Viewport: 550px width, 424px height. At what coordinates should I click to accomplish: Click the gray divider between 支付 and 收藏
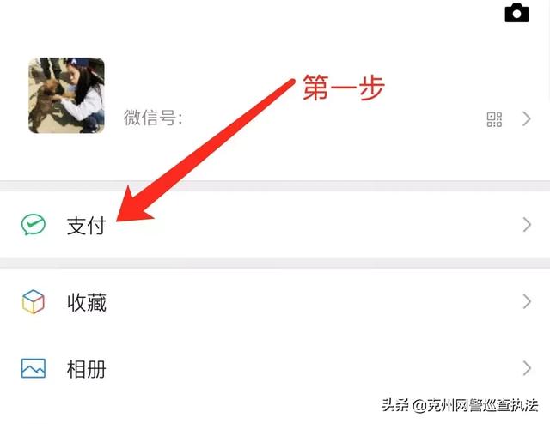click(x=275, y=263)
